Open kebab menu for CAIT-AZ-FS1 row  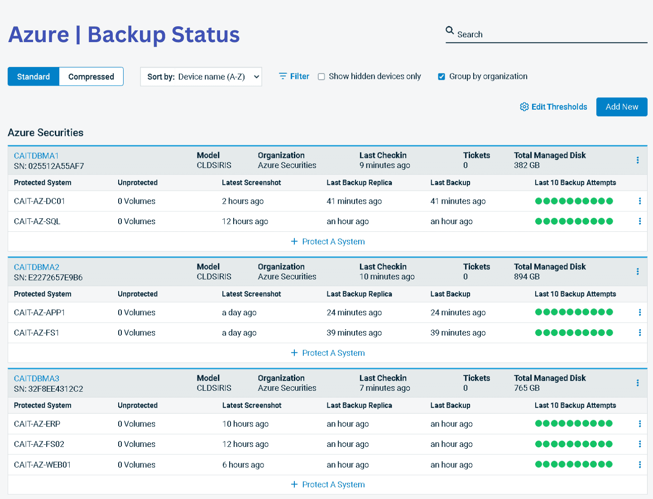pyautogui.click(x=639, y=333)
